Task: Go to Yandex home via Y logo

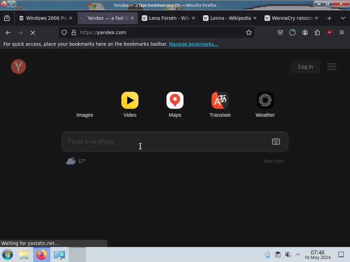Action: click(18, 67)
